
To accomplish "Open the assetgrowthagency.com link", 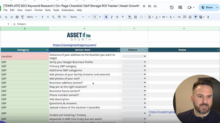I will pos(75,45).
